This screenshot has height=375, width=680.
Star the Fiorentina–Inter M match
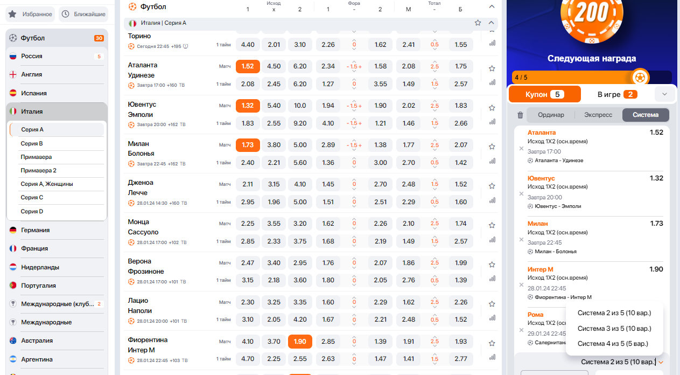tap(492, 343)
